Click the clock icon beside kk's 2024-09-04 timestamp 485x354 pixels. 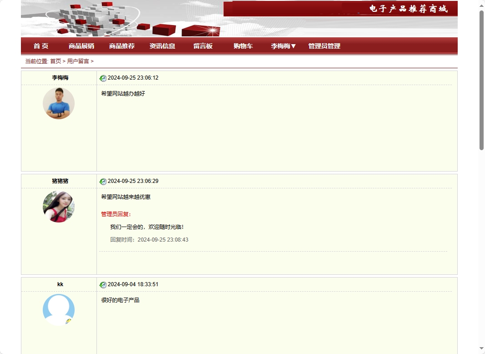click(102, 284)
